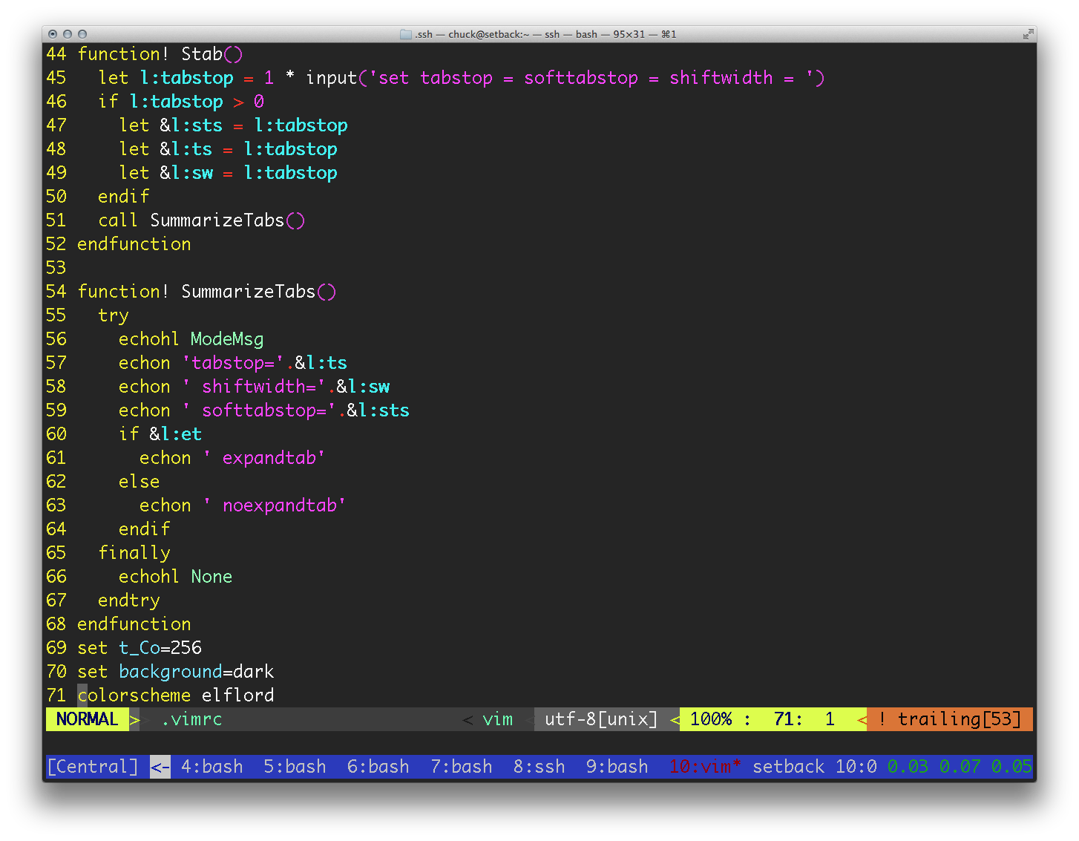Click the [Central] session name
Viewport: 1079px width, 841px height.
pyautogui.click(x=93, y=767)
